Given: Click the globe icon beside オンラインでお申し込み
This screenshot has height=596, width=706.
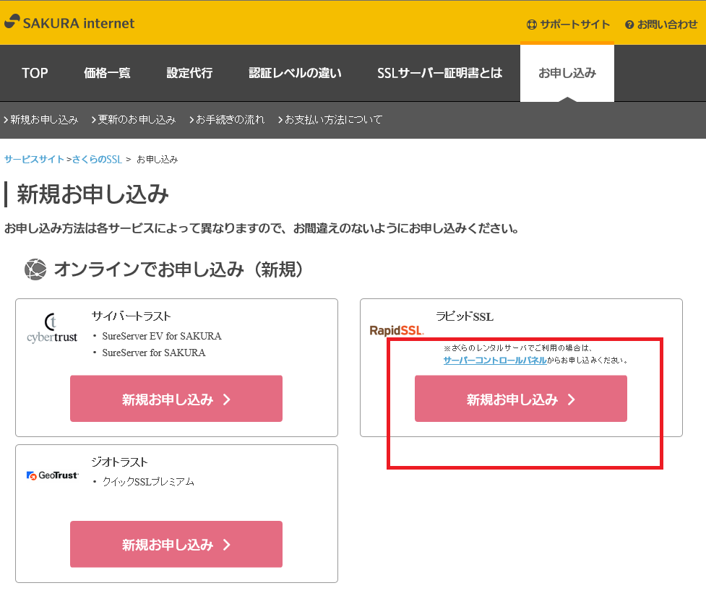Looking at the screenshot, I should (35, 269).
